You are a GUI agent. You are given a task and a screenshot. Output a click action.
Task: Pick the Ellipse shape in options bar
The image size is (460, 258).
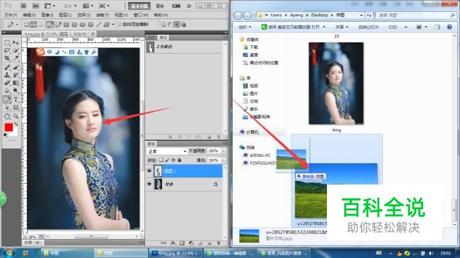tap(83, 25)
